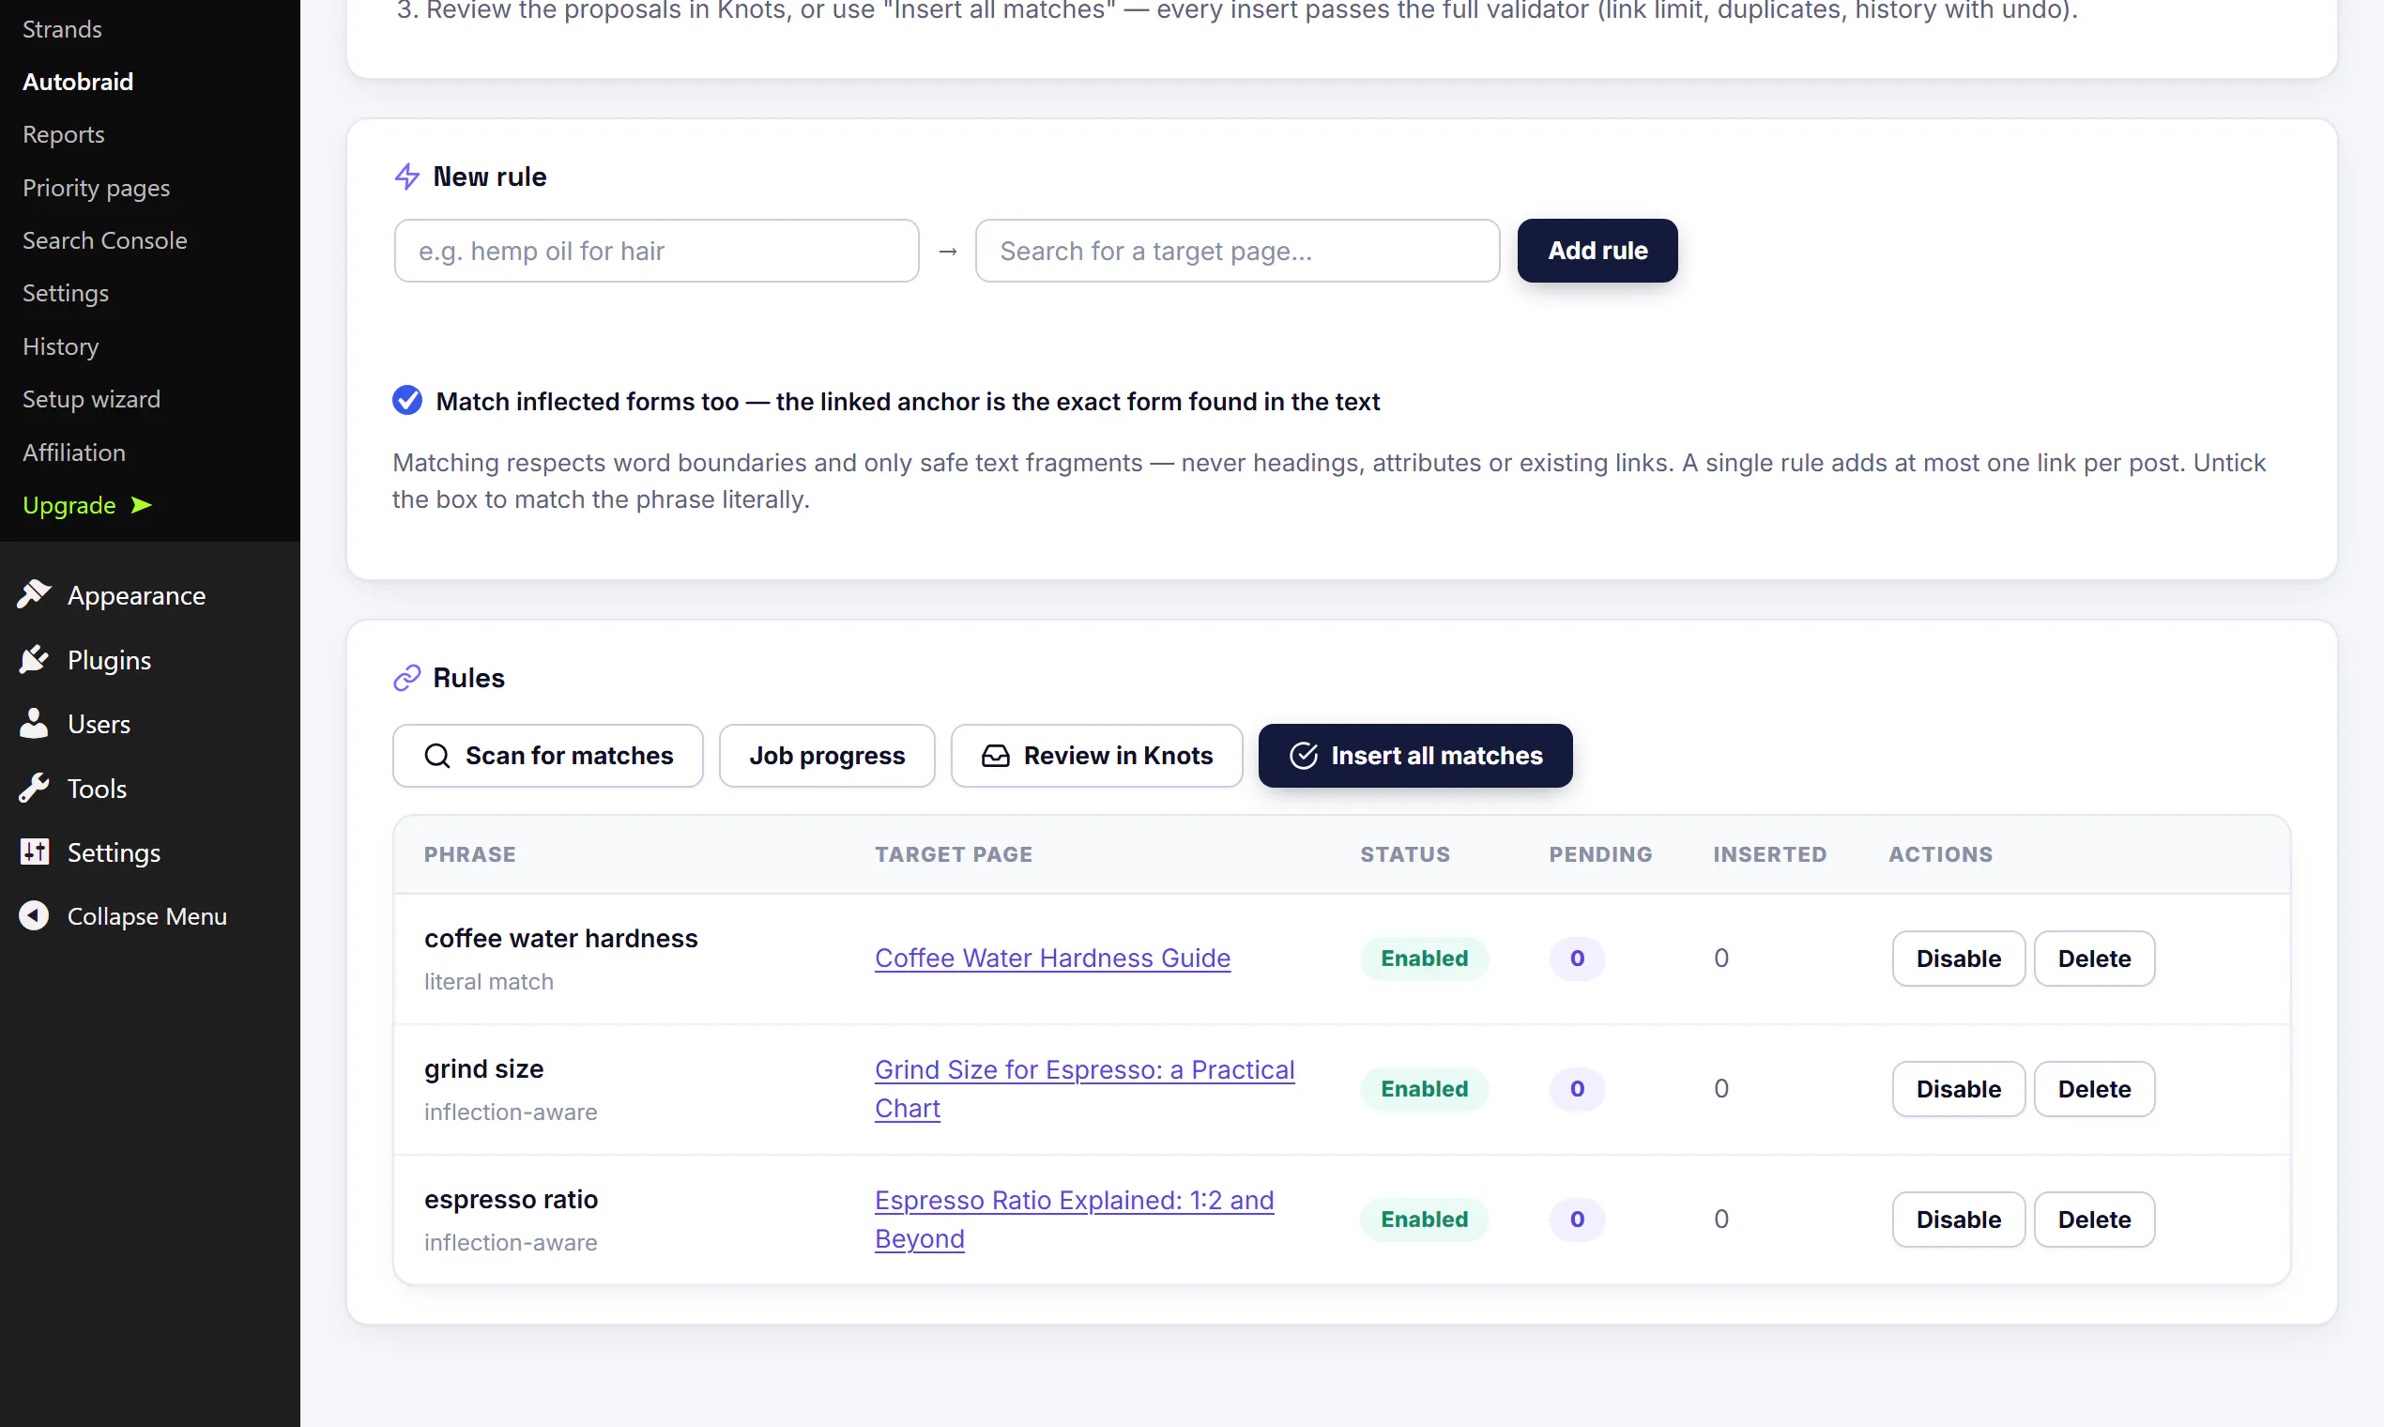The width and height of the screenshot is (2384, 1427).
Task: Toggle the Match inflected forms checkbox
Action: (x=407, y=400)
